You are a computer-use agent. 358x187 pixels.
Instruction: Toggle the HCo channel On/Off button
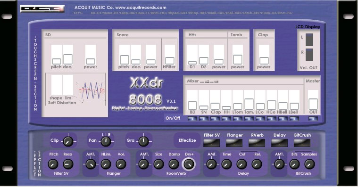tap(272, 118)
